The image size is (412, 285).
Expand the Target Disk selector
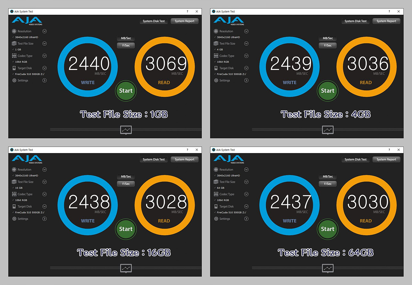(x=44, y=68)
